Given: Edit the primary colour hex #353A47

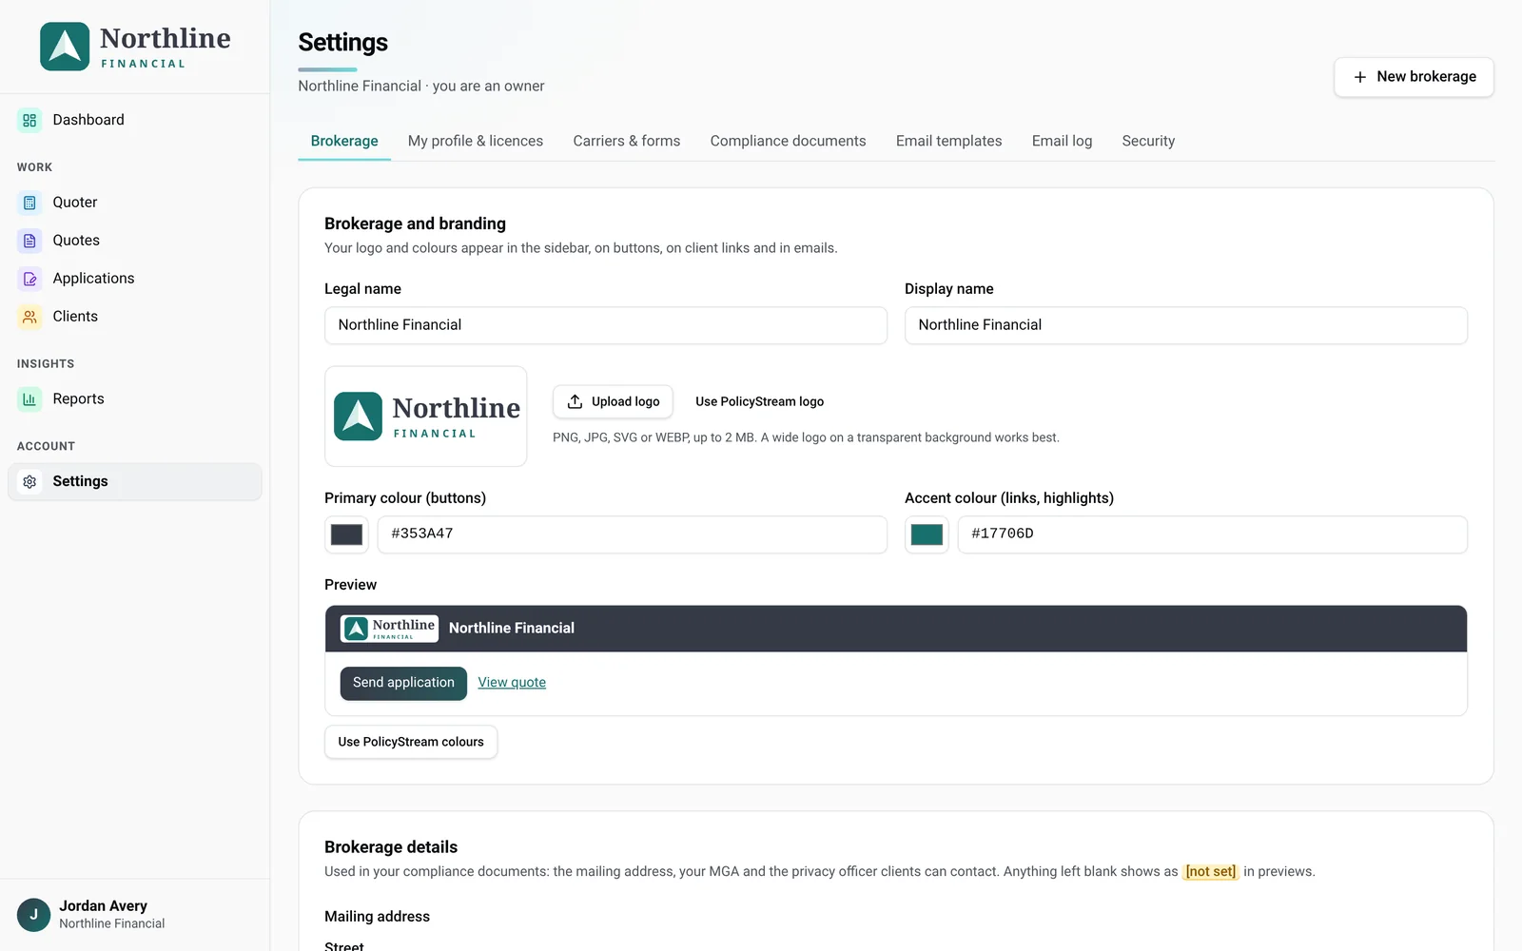Looking at the screenshot, I should point(633,534).
